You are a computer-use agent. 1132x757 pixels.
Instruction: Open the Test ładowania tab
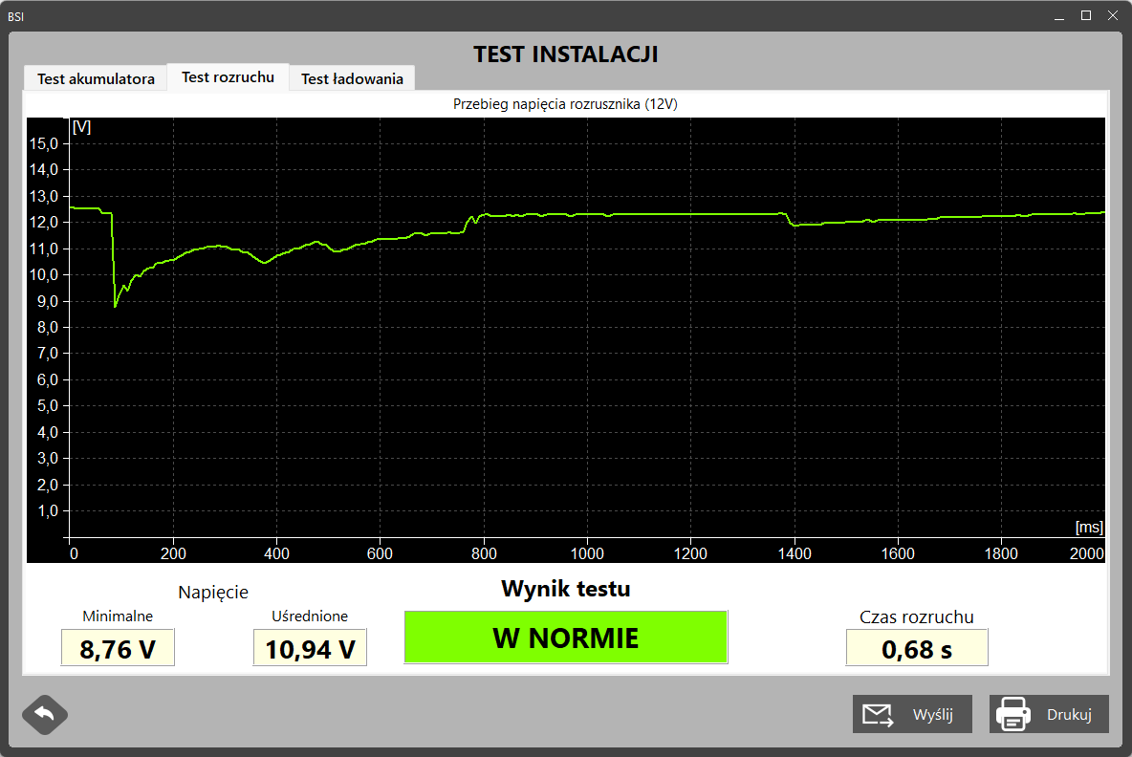[x=351, y=78]
